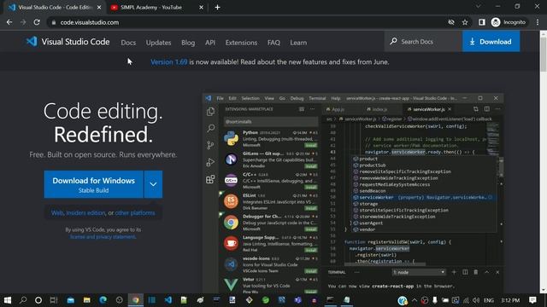Screen dimensions: 547x307
Task: Switch to Chrome in the taskbar
Action: click(x=136, y=300)
